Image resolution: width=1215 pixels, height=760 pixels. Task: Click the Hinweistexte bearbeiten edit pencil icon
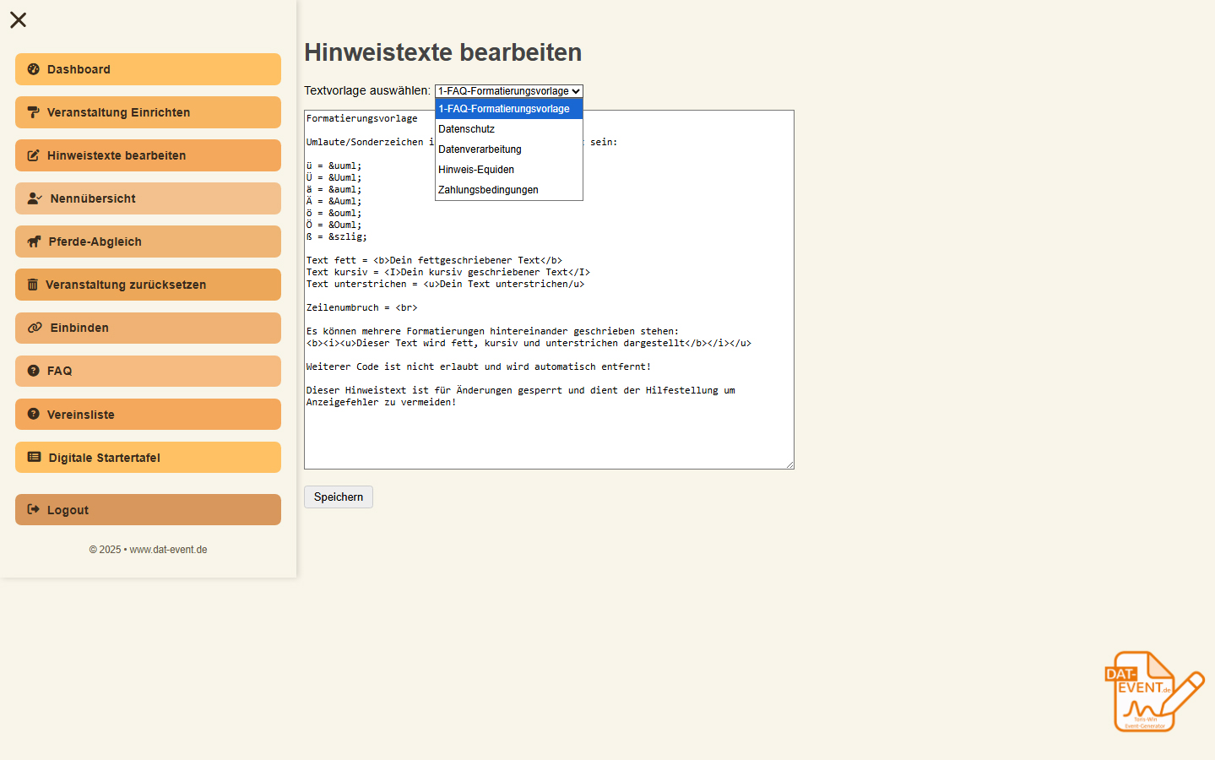[x=33, y=155]
